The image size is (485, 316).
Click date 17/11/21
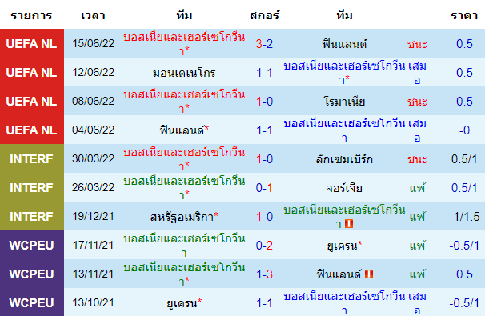click(93, 245)
